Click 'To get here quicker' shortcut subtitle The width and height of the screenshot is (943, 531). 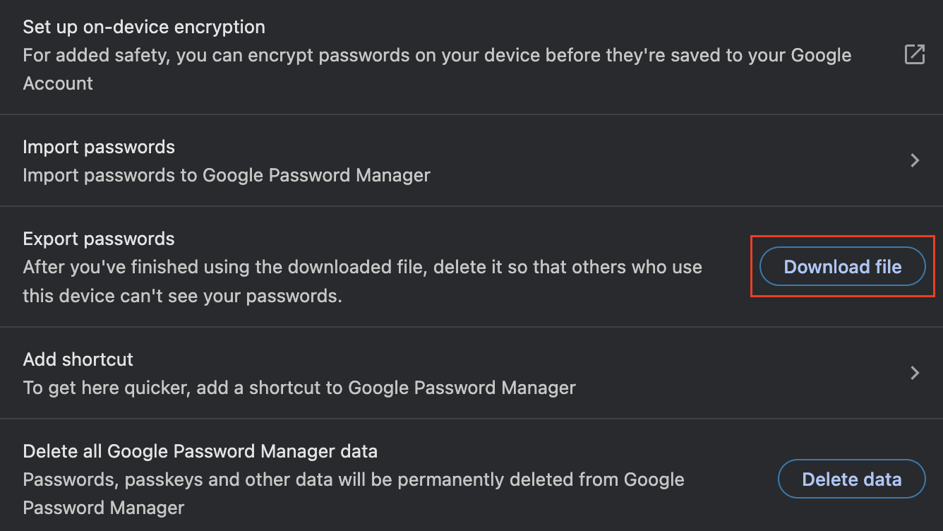[299, 388]
